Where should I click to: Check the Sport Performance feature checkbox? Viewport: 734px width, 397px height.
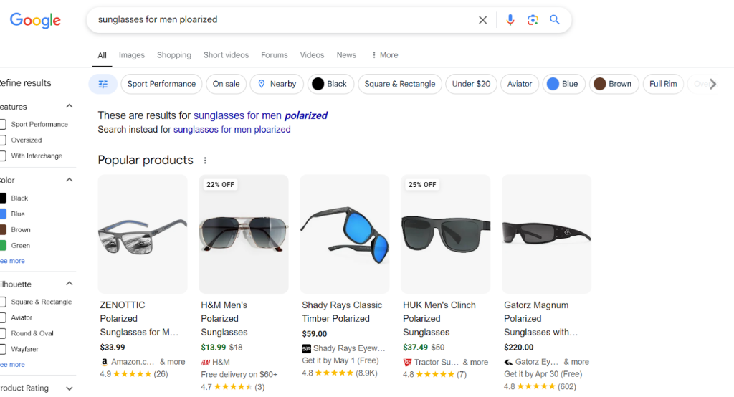pyautogui.click(x=3, y=124)
